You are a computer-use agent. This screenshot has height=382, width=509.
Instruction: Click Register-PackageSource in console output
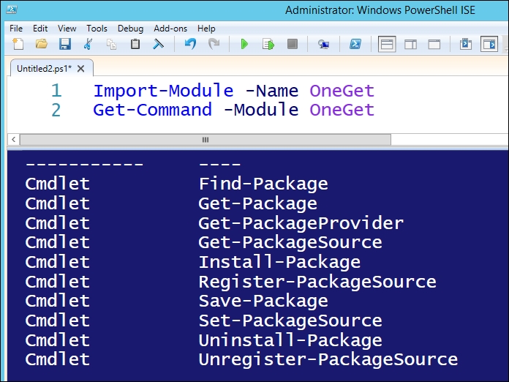pyautogui.click(x=317, y=282)
